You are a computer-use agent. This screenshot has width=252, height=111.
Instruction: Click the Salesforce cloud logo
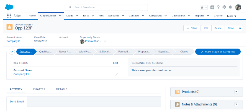[9, 7]
